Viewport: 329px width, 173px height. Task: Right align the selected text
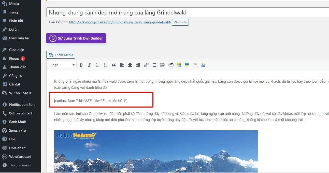138,65
